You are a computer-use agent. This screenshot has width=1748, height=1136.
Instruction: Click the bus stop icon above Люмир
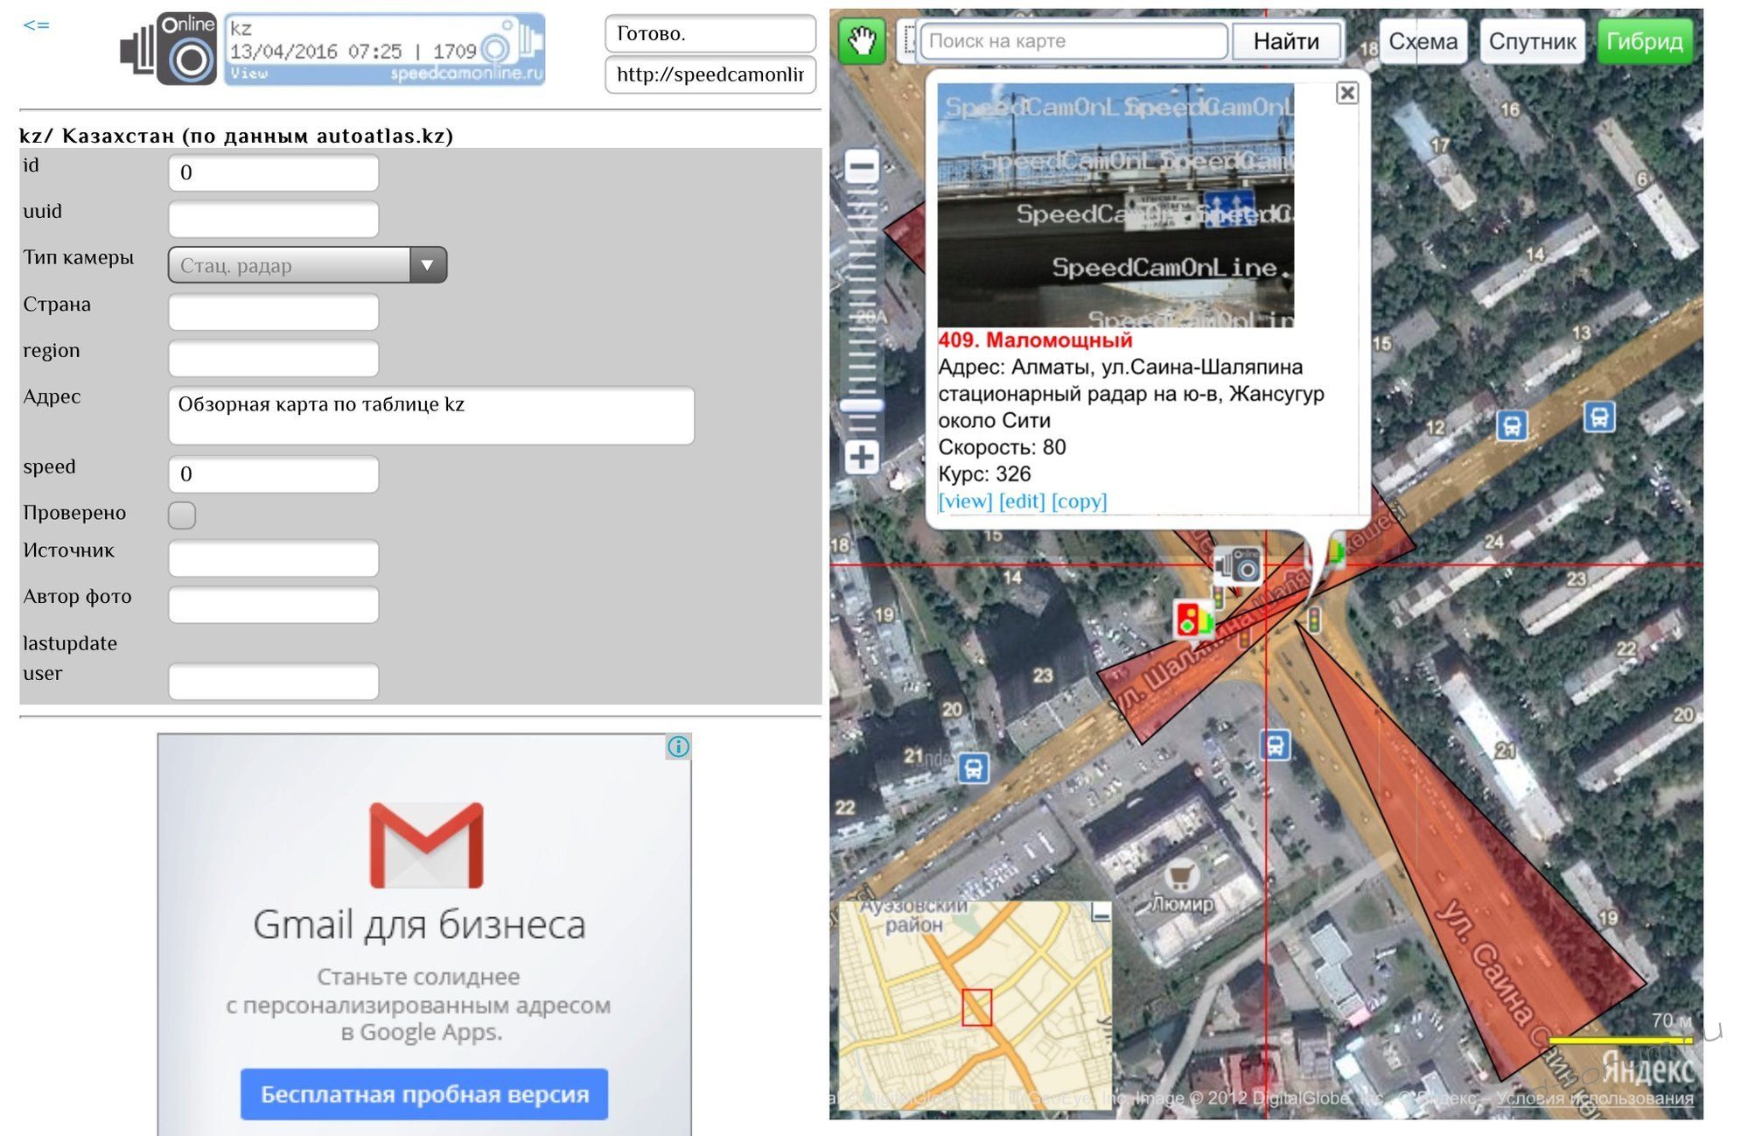point(1276,746)
